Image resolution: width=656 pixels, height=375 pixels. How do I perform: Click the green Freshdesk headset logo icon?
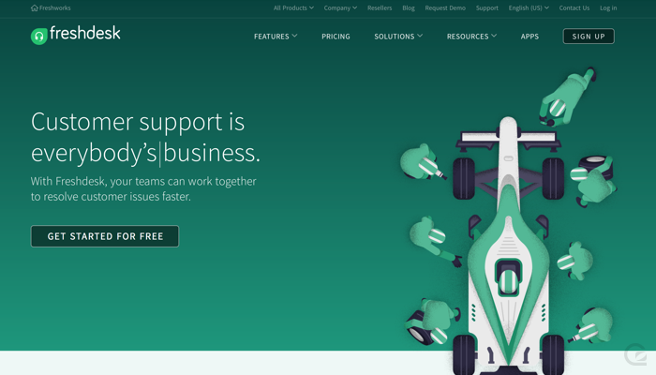pos(39,37)
